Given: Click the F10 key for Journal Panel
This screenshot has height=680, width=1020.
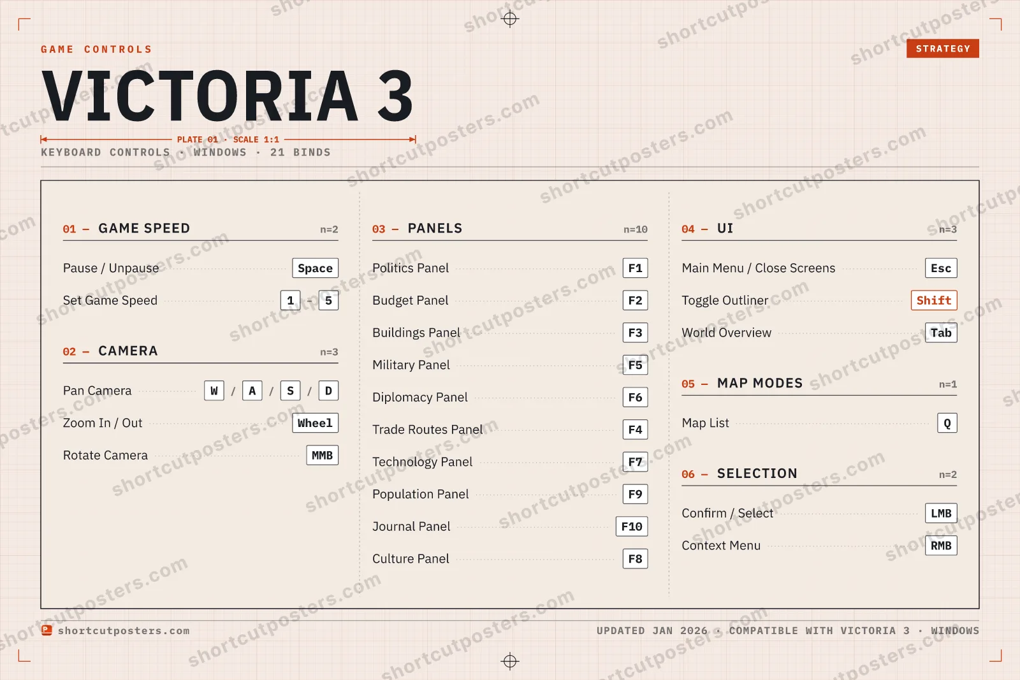Looking at the screenshot, I should [x=632, y=526].
